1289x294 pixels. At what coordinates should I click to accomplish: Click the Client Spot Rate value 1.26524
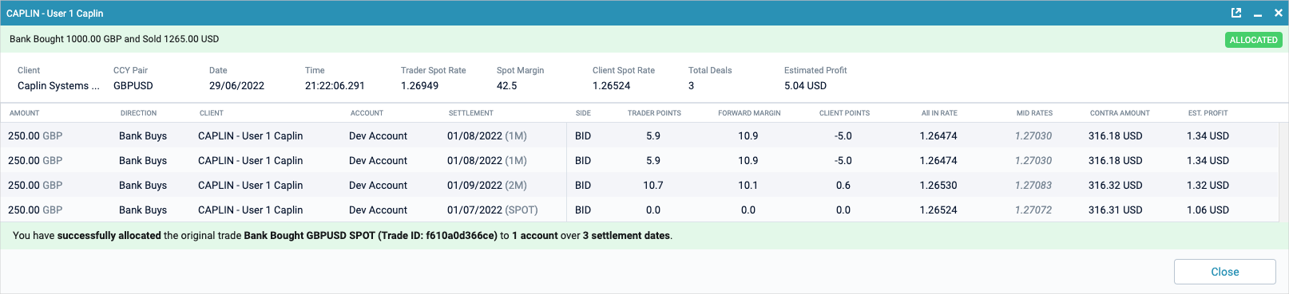[612, 85]
